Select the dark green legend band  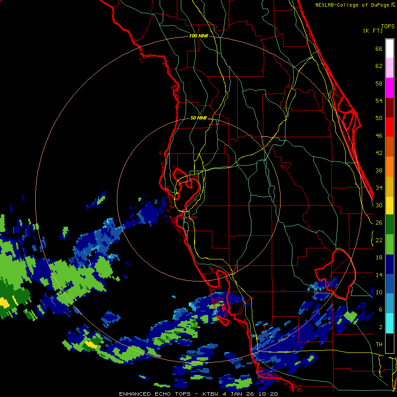coord(390,225)
